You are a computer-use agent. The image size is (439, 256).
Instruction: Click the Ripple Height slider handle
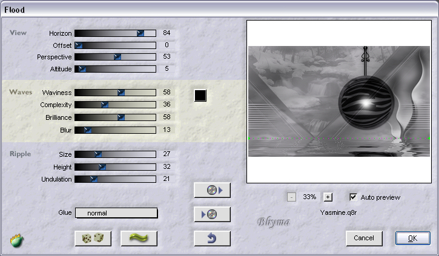pyautogui.click(x=102, y=167)
